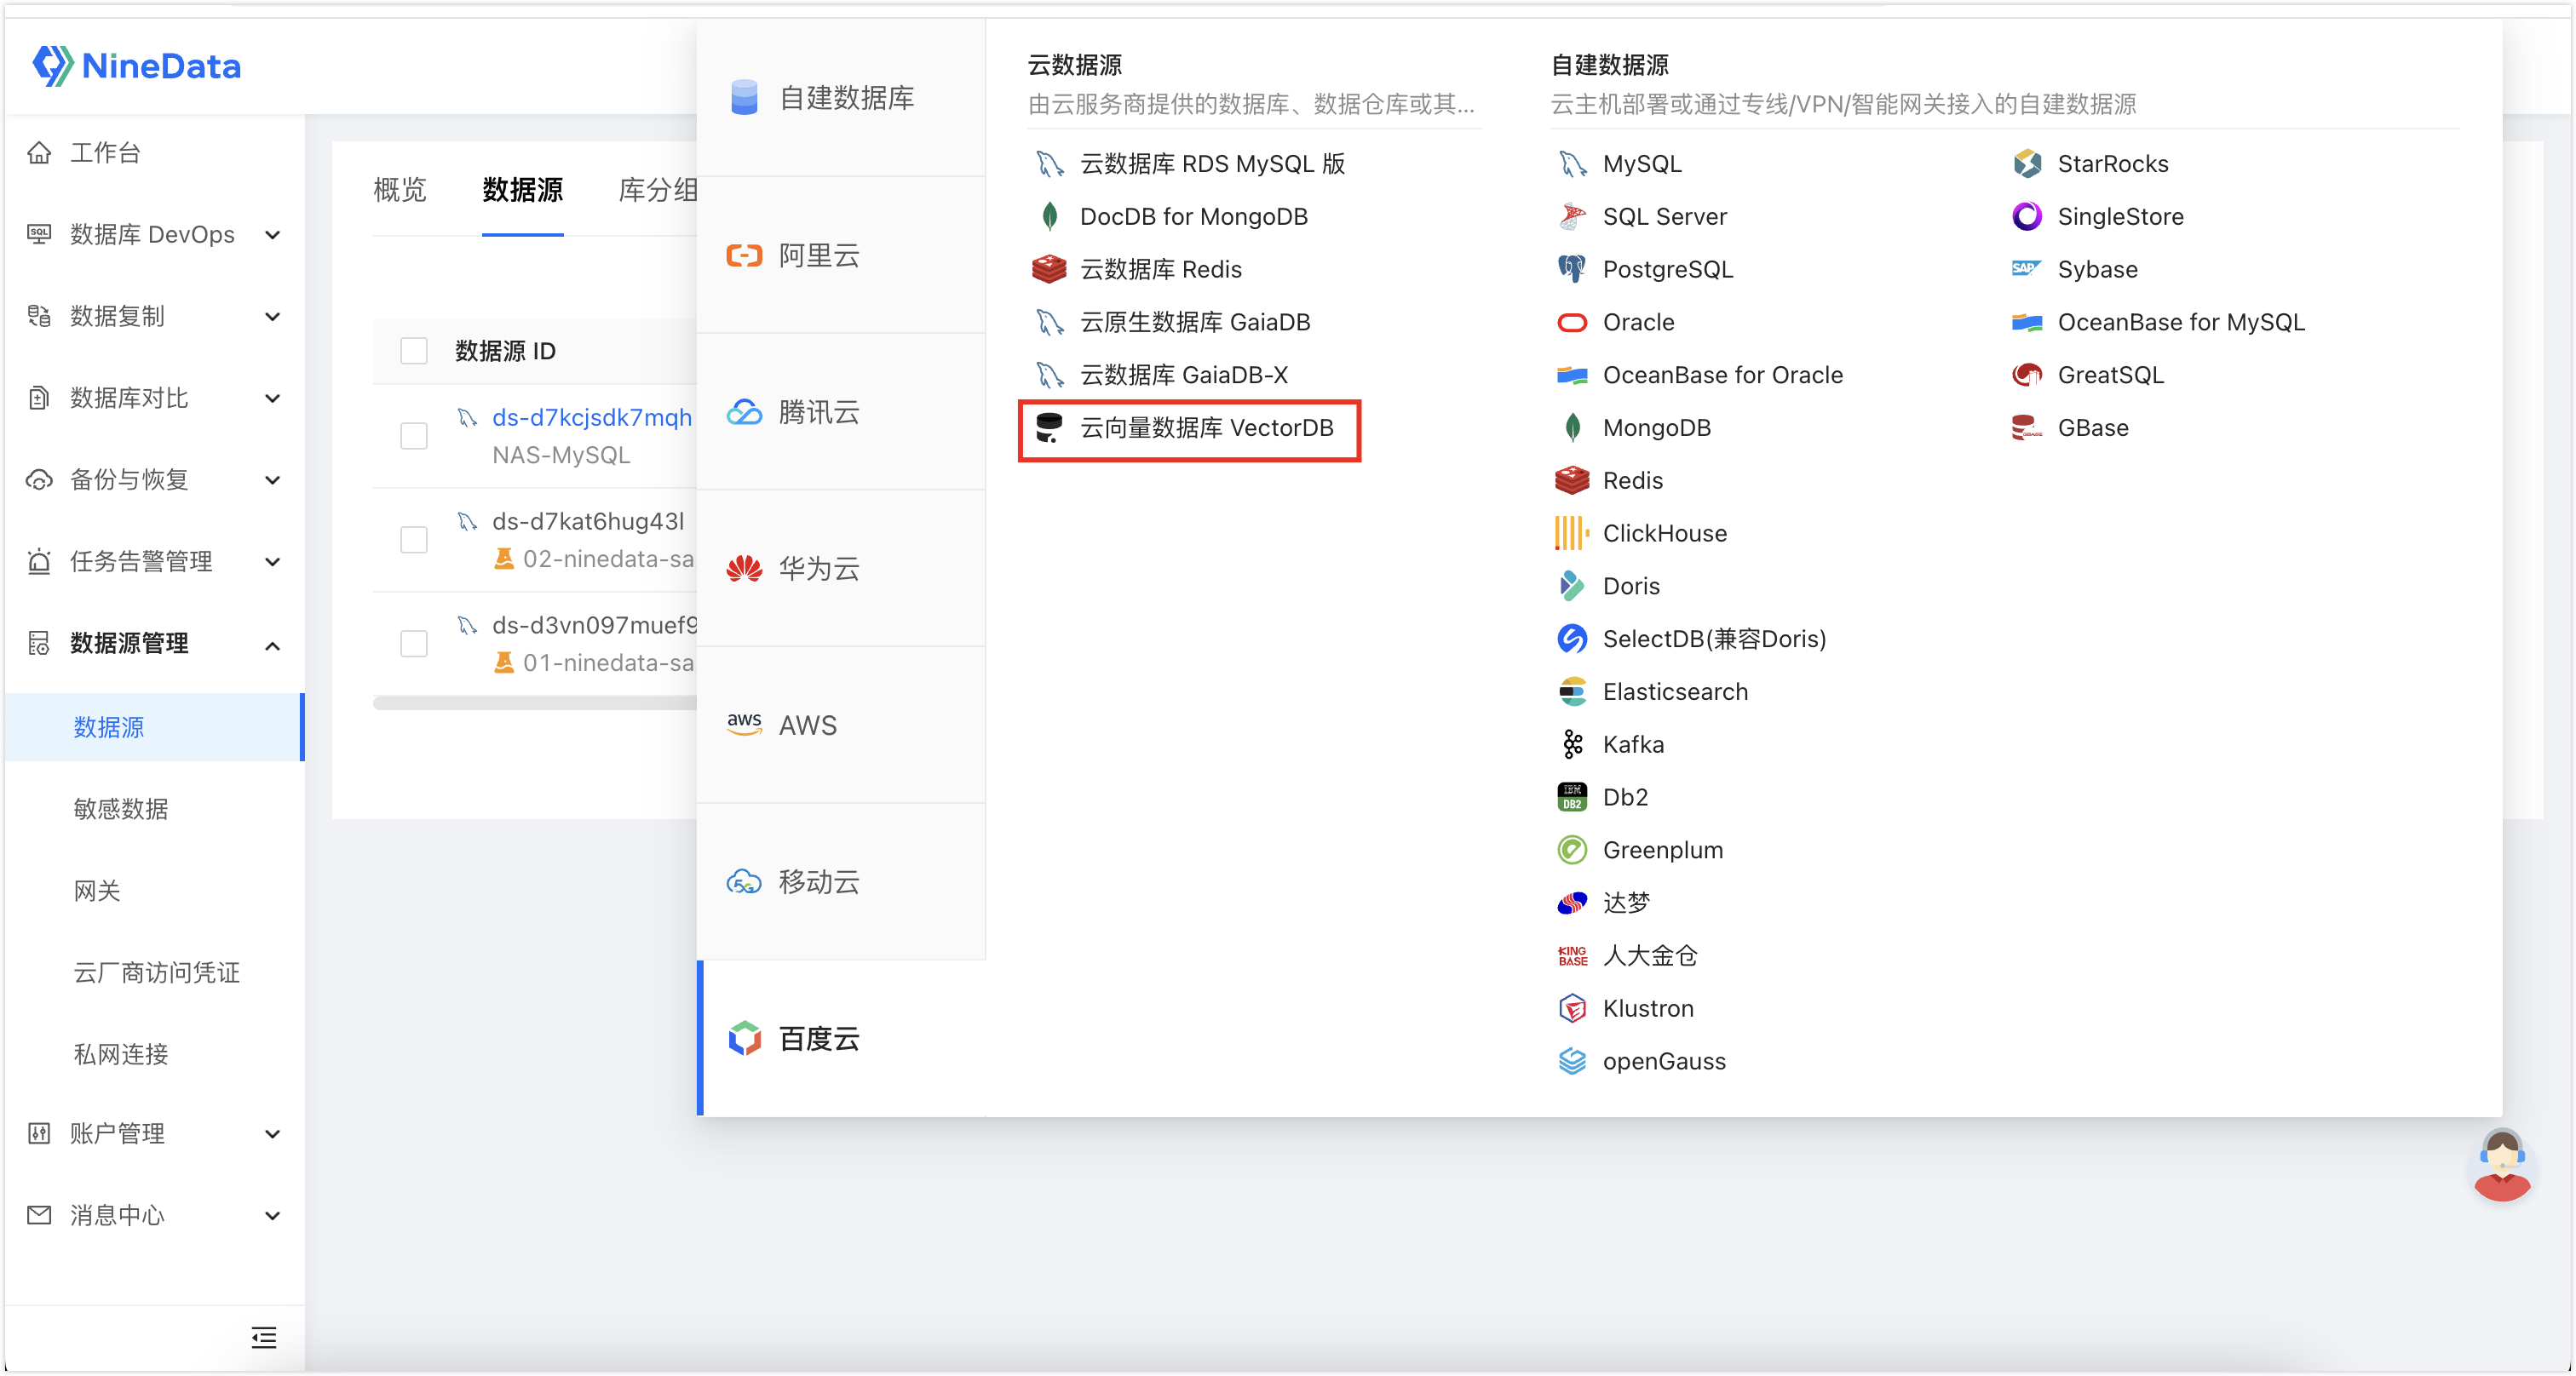Image resolution: width=2576 pixels, height=1376 pixels.
Task: Click the NineData logo
Action: coord(137,66)
